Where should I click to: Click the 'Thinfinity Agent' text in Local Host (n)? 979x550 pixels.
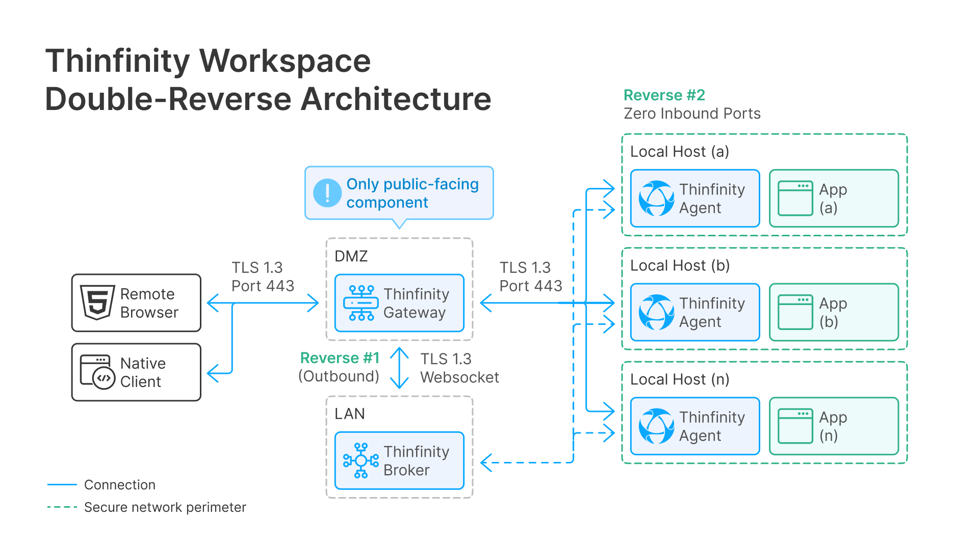712,427
